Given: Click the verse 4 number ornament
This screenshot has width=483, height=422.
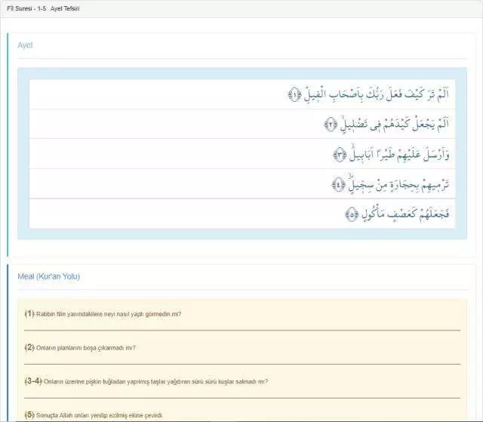Looking at the screenshot, I should pos(339,185).
